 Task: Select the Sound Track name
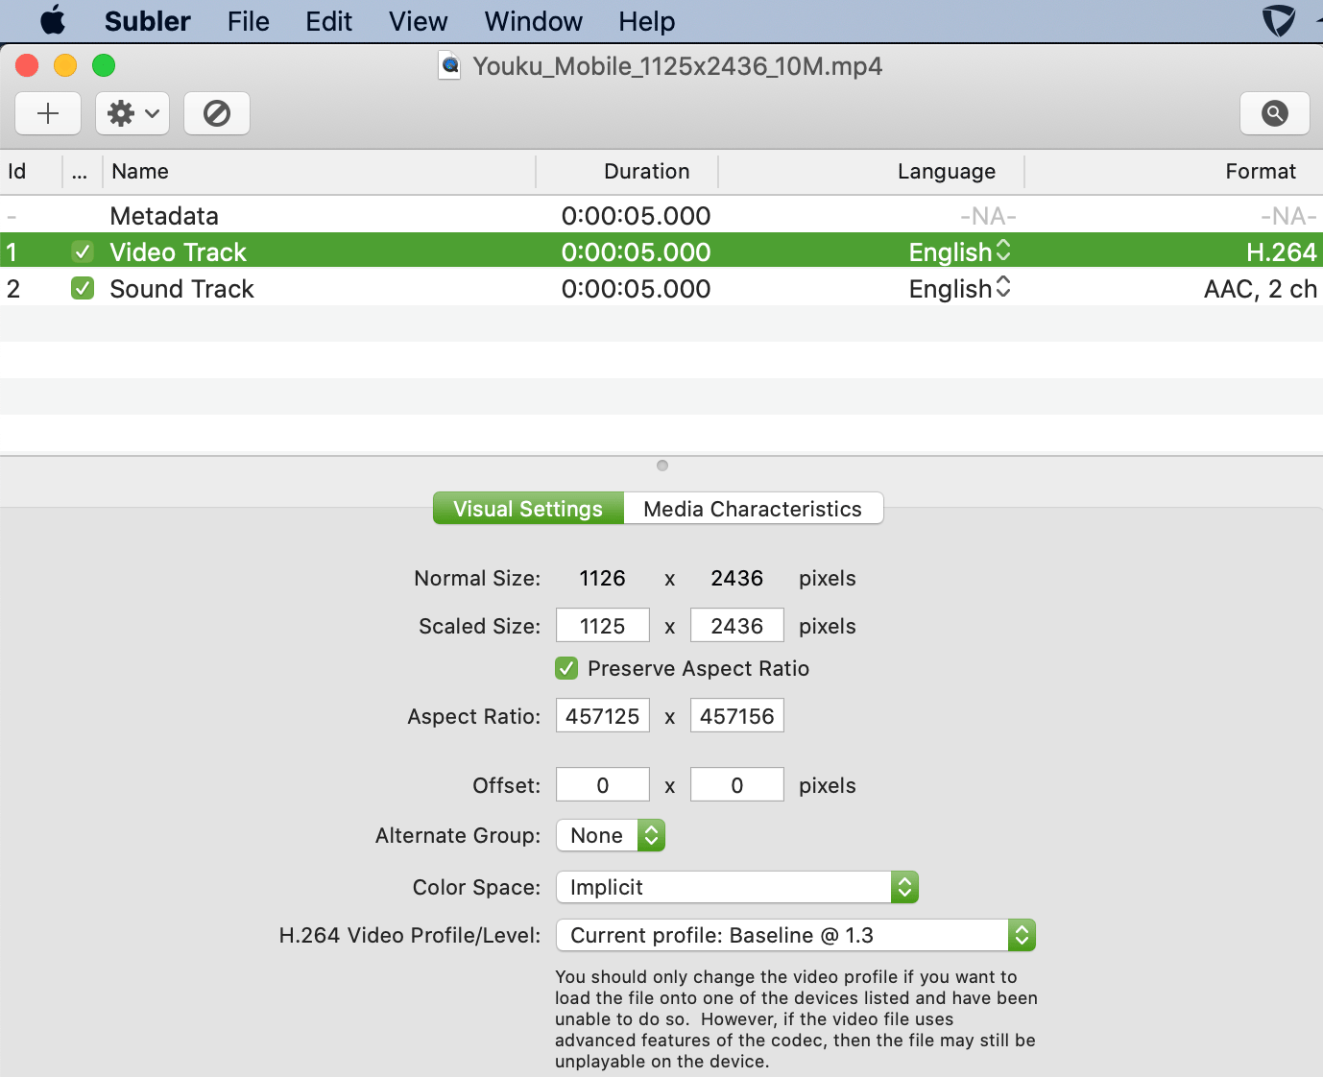(x=182, y=288)
